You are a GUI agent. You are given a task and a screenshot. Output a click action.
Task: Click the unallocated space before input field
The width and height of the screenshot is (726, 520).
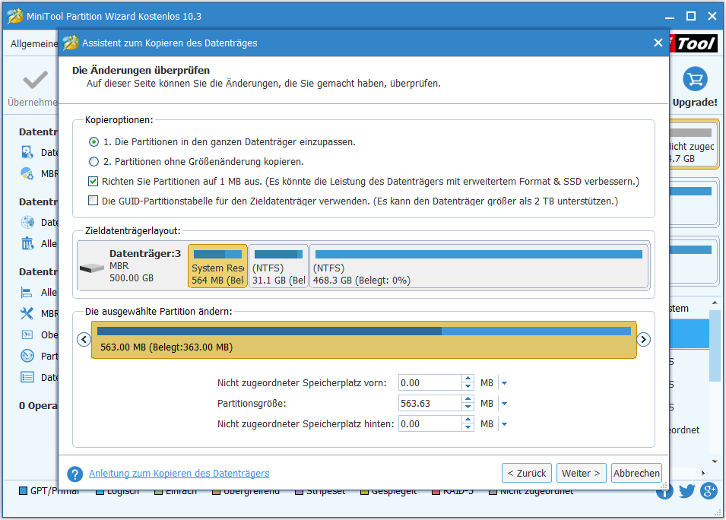coord(430,383)
